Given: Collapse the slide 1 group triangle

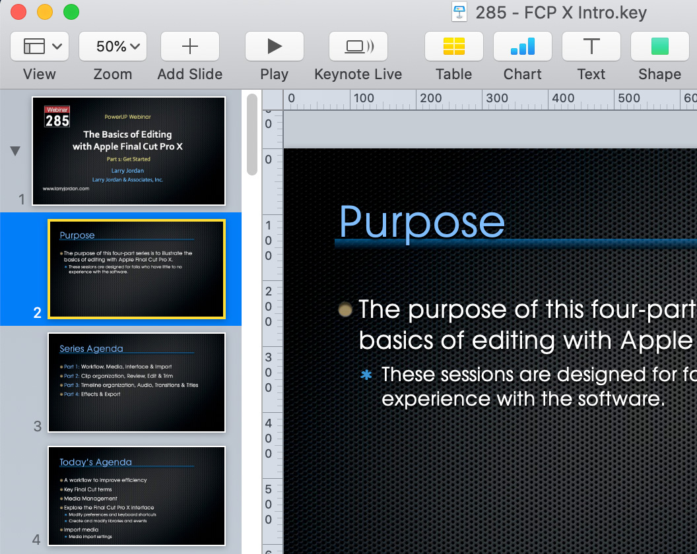Looking at the screenshot, I should (15, 151).
